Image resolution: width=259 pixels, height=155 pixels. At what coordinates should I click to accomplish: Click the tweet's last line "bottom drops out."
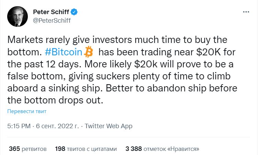tap(64, 100)
